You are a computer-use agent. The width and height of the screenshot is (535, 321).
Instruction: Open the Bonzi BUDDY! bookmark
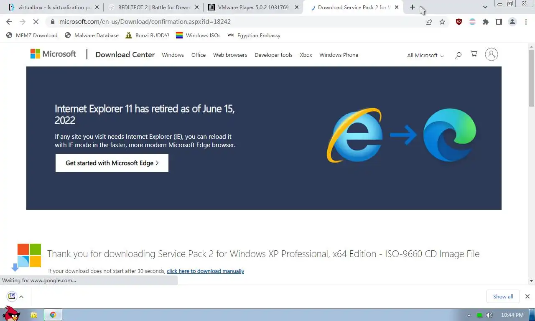(x=148, y=36)
